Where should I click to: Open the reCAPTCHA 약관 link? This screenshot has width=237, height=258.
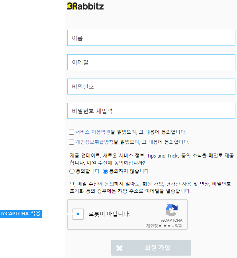click(179, 226)
